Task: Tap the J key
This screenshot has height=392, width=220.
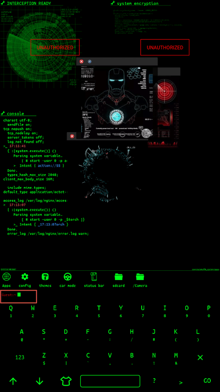Action: pyautogui.click(x=154, y=332)
